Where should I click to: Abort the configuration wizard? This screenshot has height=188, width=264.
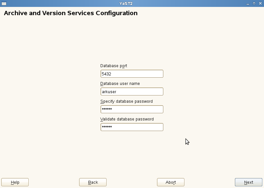(171, 182)
